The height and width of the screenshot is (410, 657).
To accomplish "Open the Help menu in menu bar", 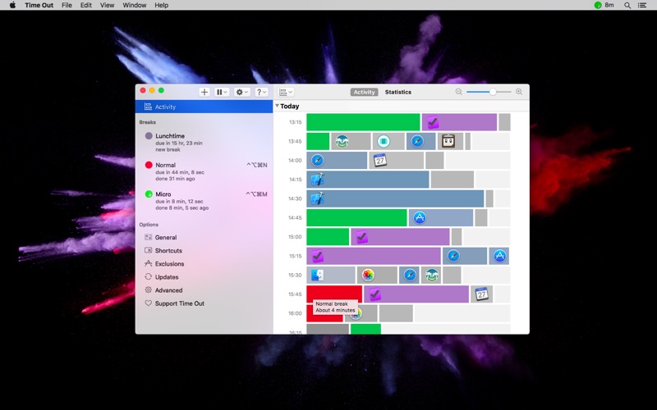I will pyautogui.click(x=161, y=5).
